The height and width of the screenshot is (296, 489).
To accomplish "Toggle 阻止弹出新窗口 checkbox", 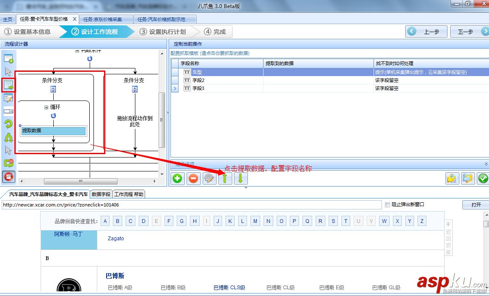I will pyautogui.click(x=387, y=204).
